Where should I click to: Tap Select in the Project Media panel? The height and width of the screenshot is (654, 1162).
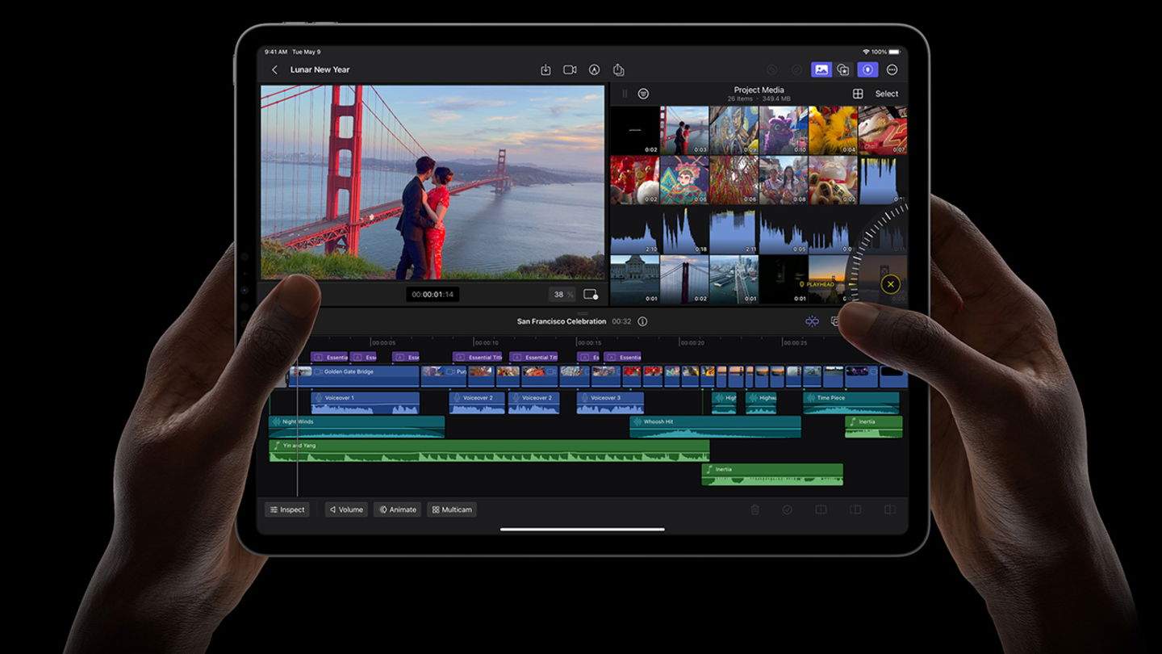pos(886,93)
